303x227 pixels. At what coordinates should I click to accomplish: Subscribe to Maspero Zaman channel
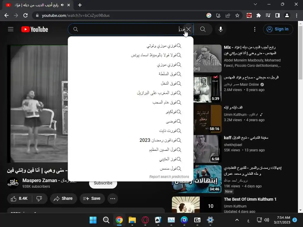click(x=103, y=183)
